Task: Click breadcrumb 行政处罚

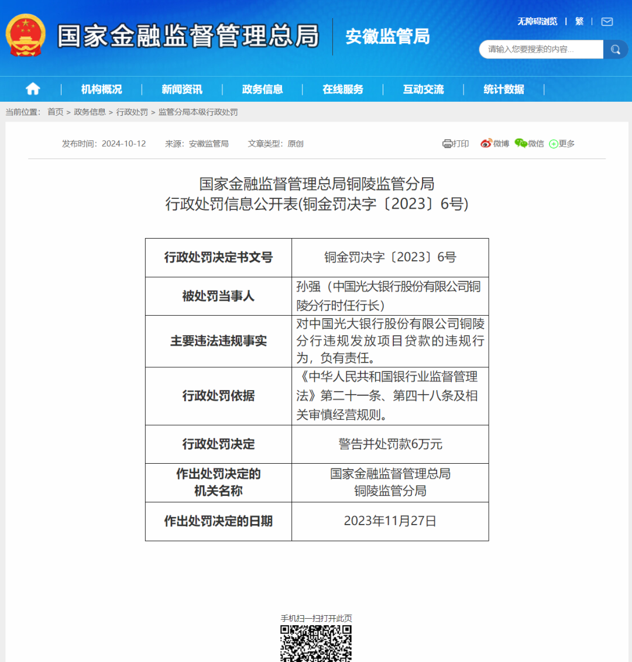Action: (x=132, y=112)
